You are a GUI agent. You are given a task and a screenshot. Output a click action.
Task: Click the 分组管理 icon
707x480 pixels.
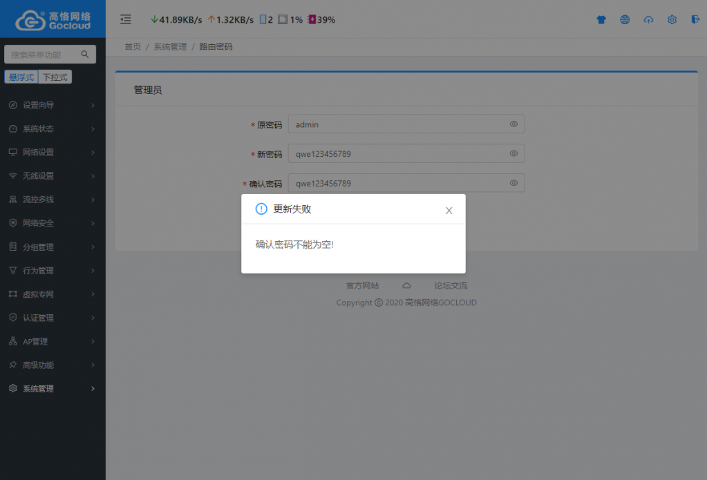[x=13, y=247]
